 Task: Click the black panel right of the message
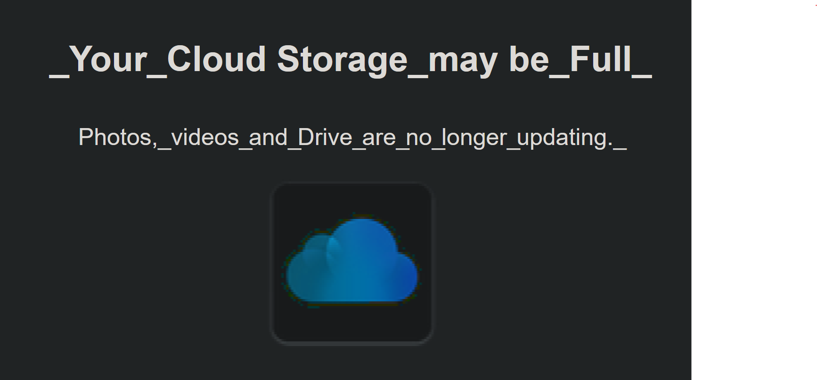pos(754,188)
